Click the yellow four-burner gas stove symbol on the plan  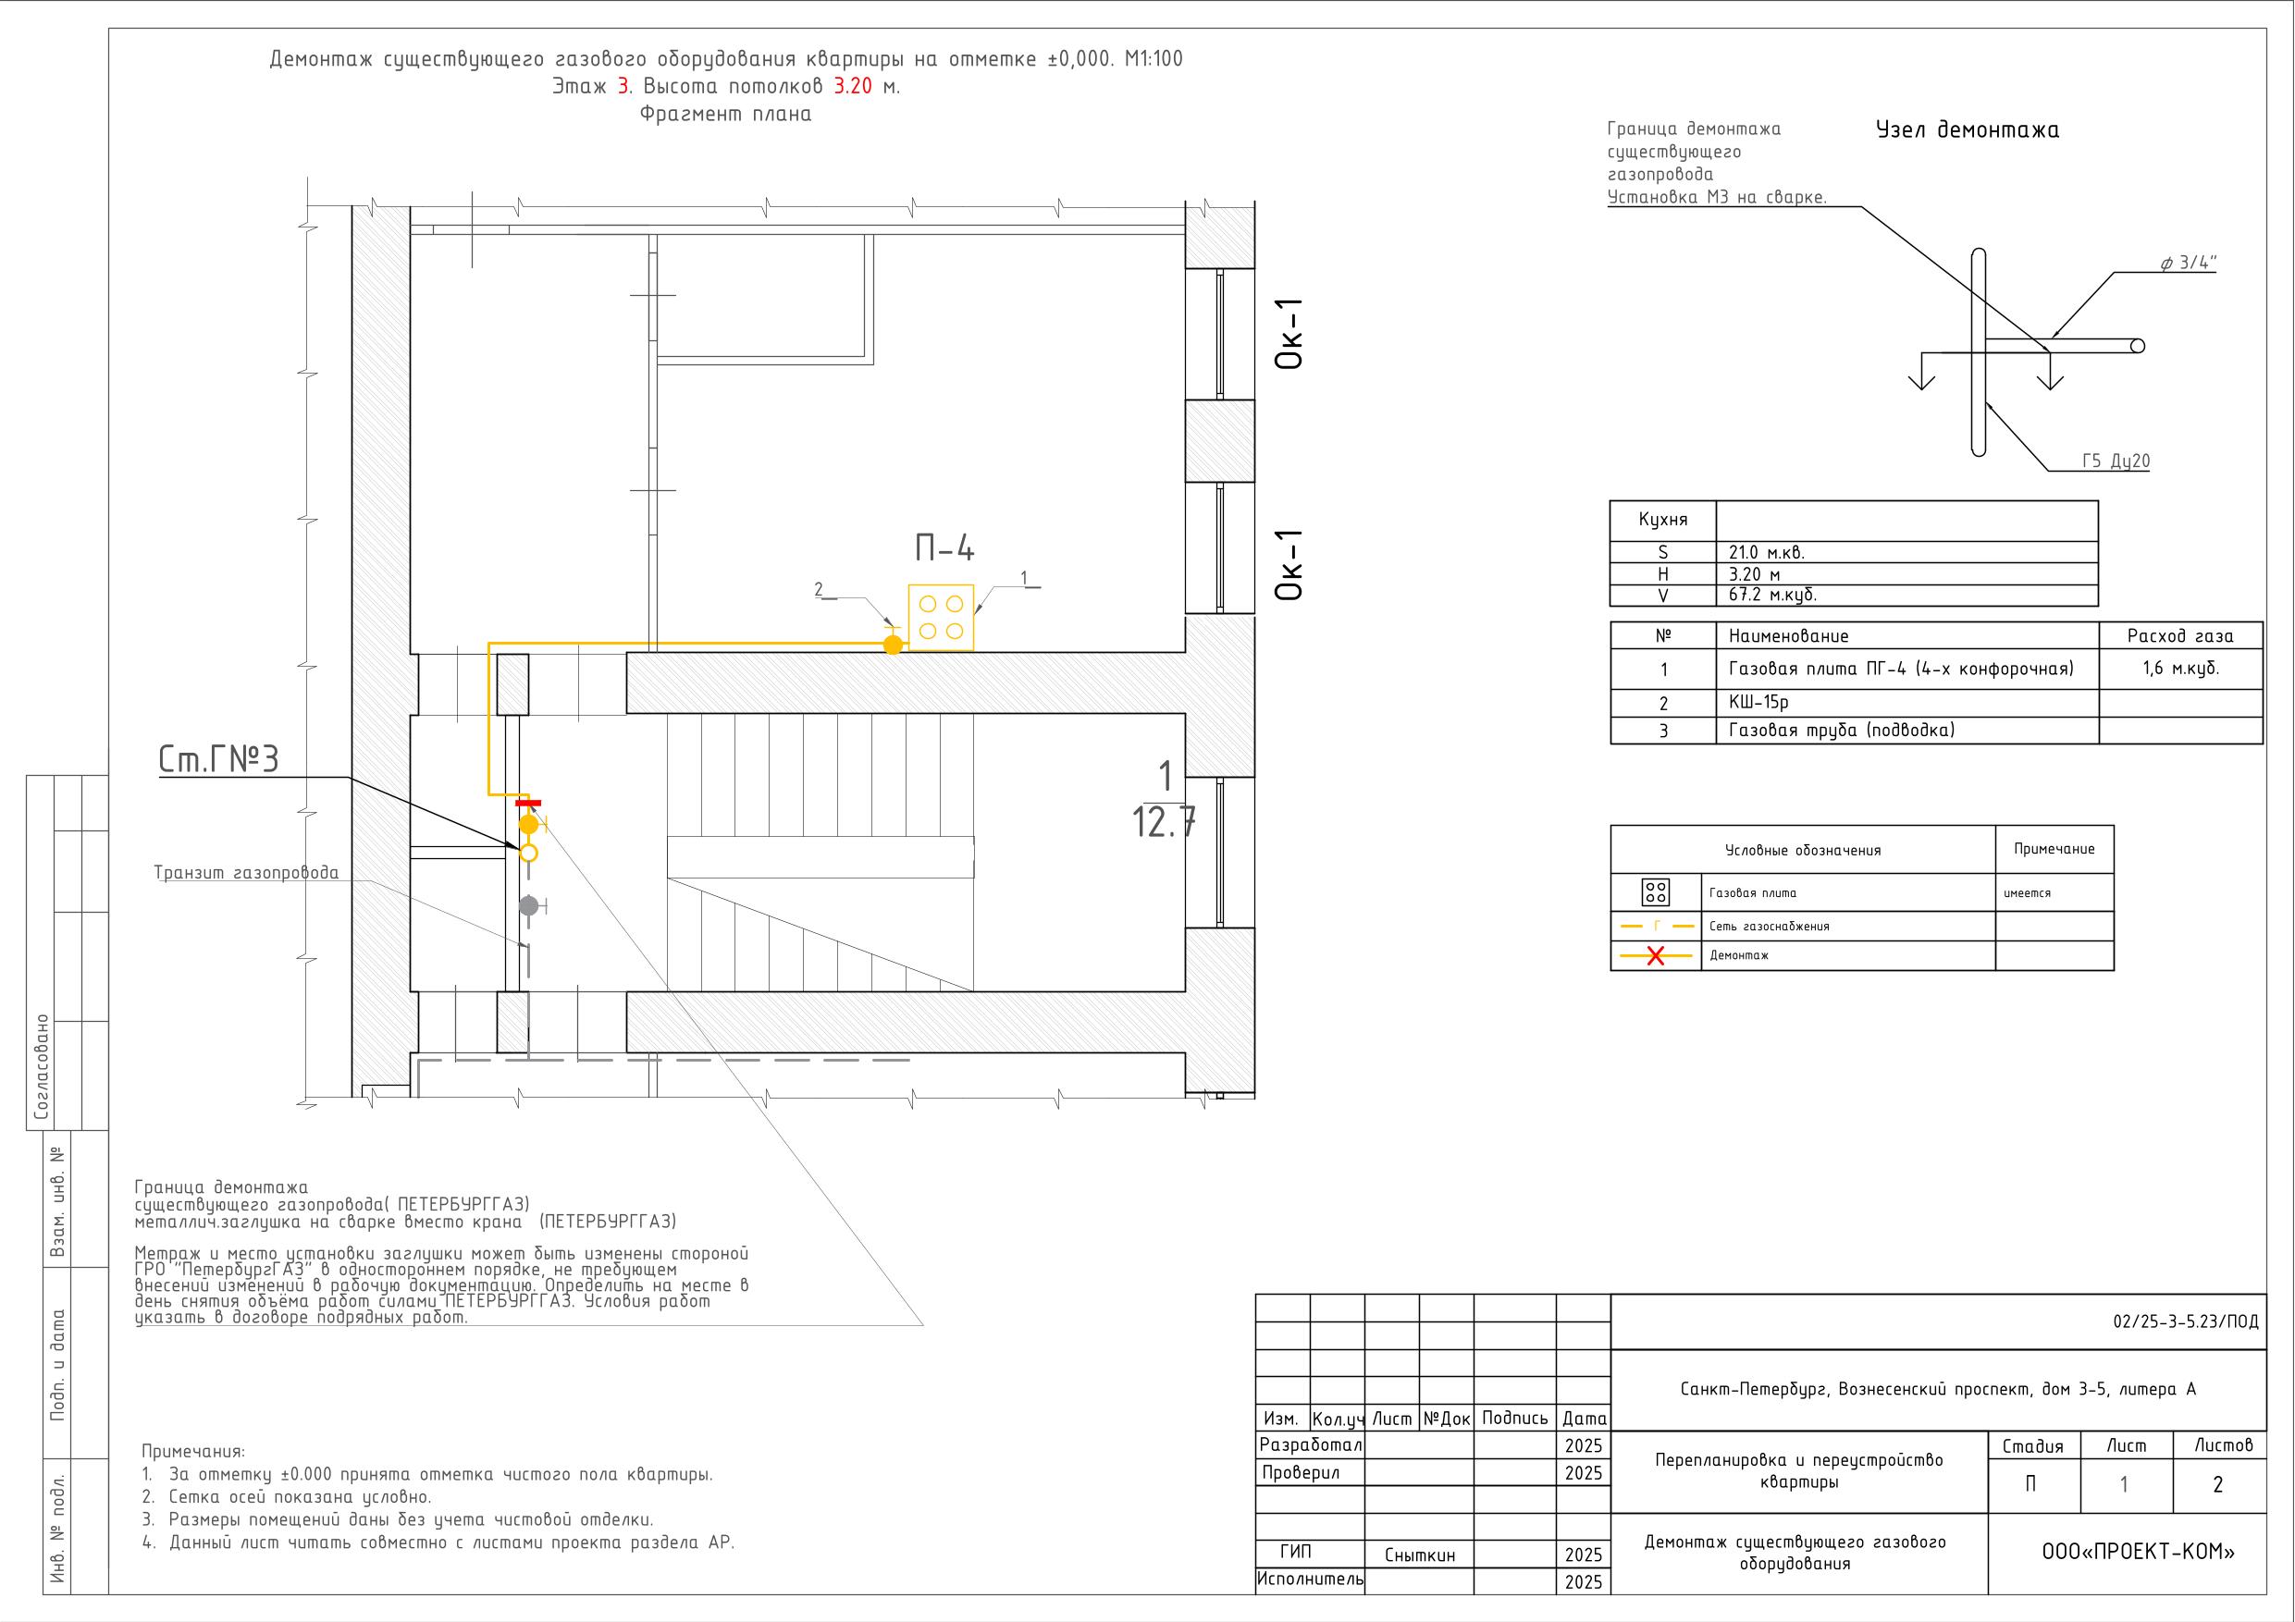click(x=941, y=618)
